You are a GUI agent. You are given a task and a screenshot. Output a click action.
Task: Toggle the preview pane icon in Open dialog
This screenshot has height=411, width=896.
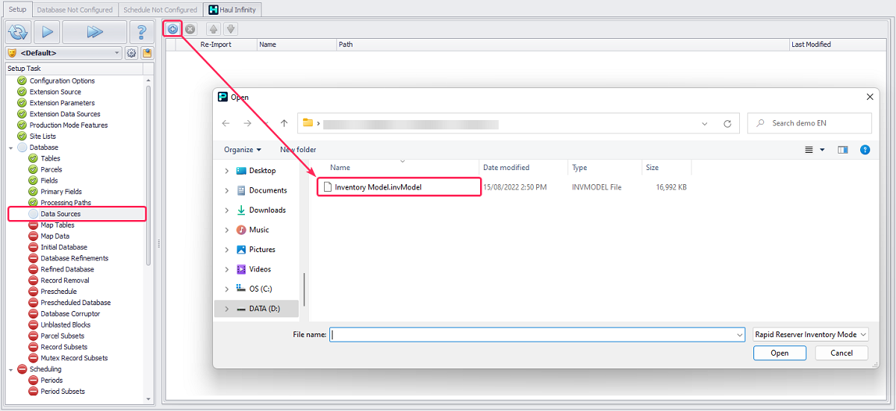tap(842, 150)
